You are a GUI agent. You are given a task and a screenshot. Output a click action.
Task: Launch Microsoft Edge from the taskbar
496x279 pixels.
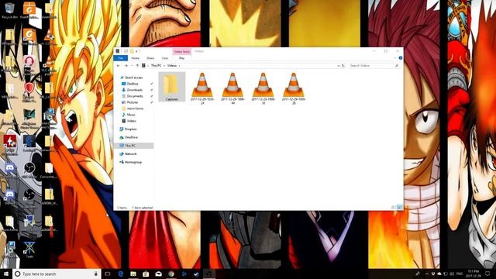click(x=121, y=274)
